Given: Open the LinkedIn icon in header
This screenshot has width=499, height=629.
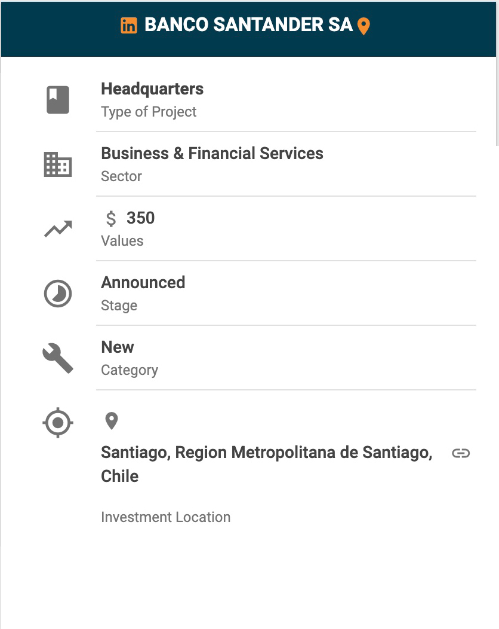Looking at the screenshot, I should [x=128, y=26].
